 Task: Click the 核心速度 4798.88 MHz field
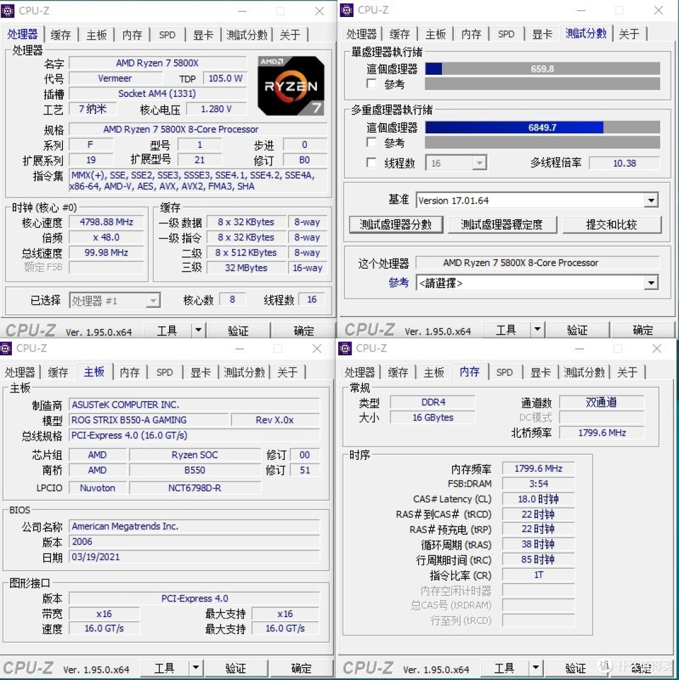pyautogui.click(x=106, y=221)
